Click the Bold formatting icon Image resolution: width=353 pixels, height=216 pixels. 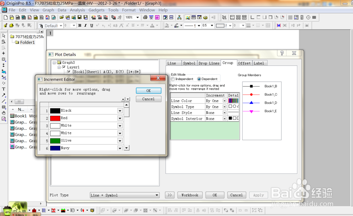coord(80,26)
